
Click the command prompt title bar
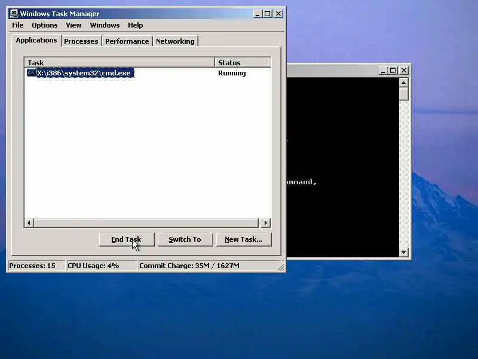[x=332, y=71]
